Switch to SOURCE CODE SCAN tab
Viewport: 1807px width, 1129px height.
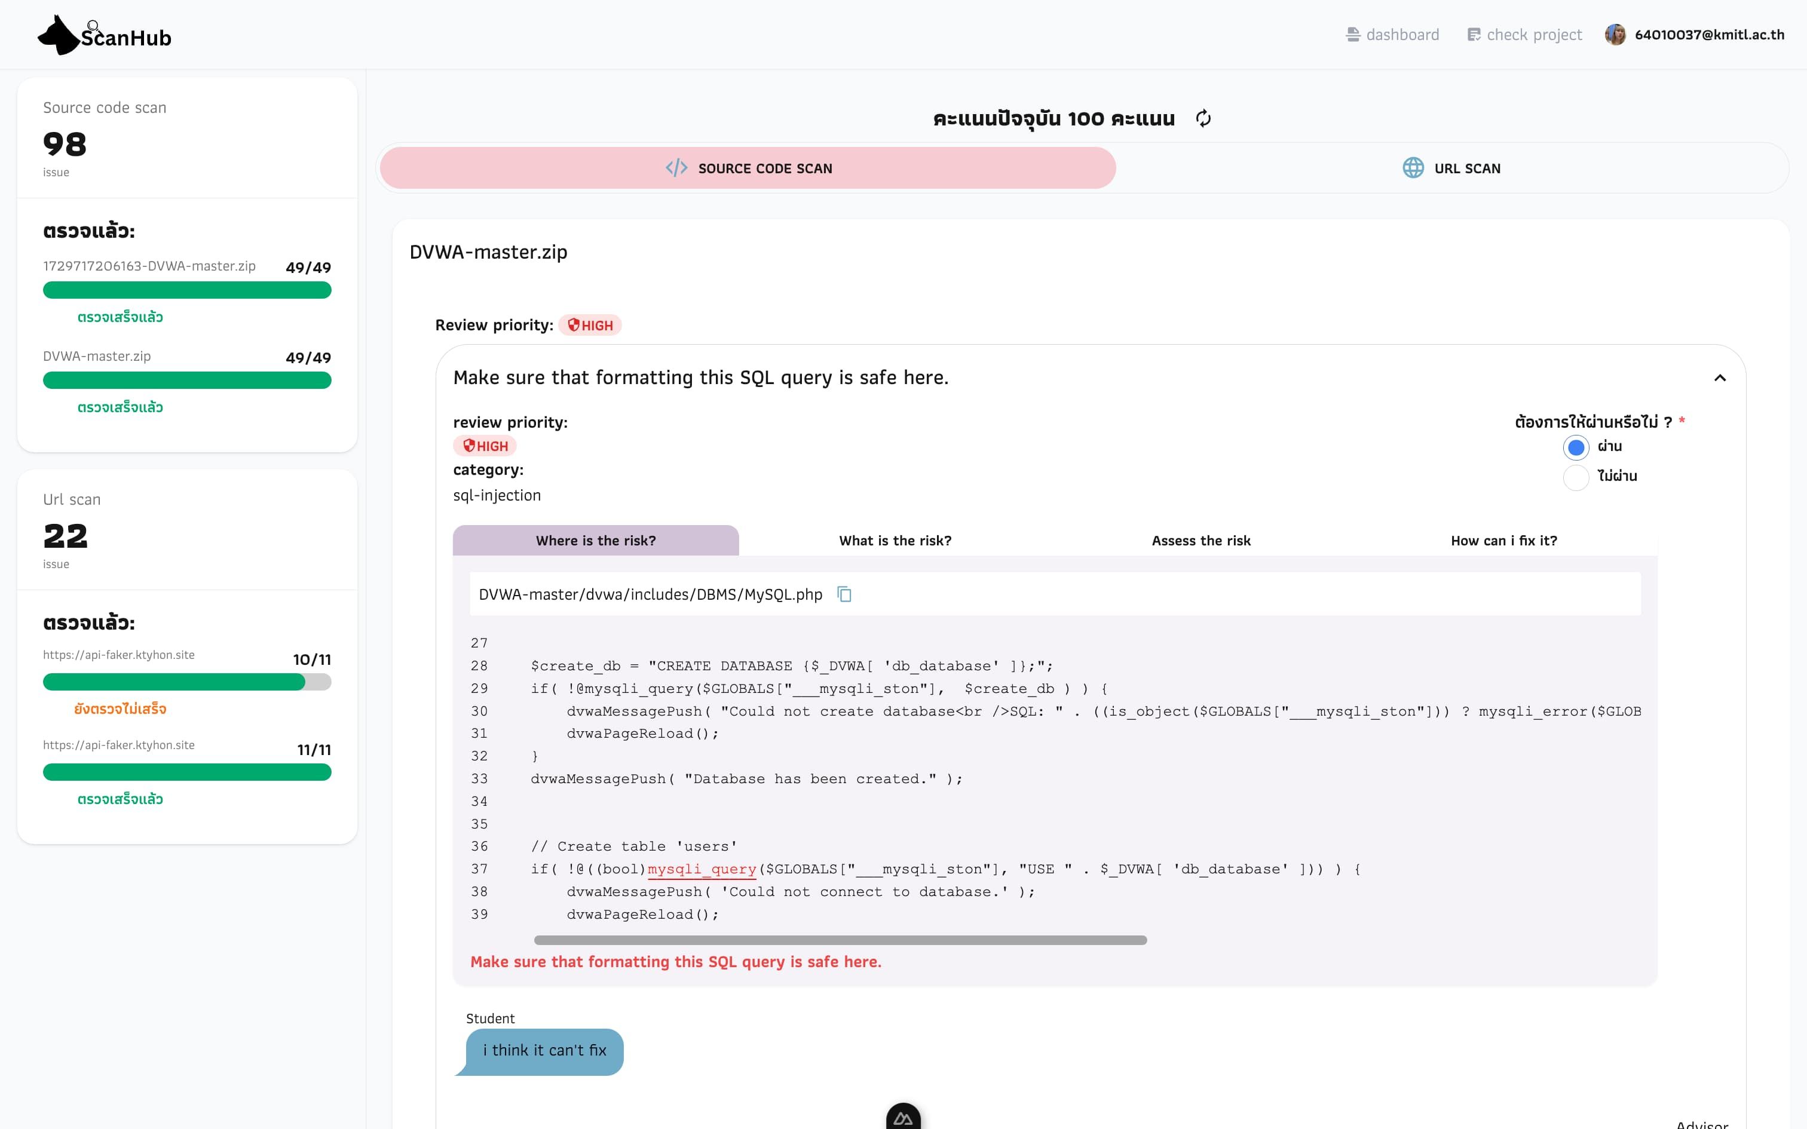click(748, 168)
